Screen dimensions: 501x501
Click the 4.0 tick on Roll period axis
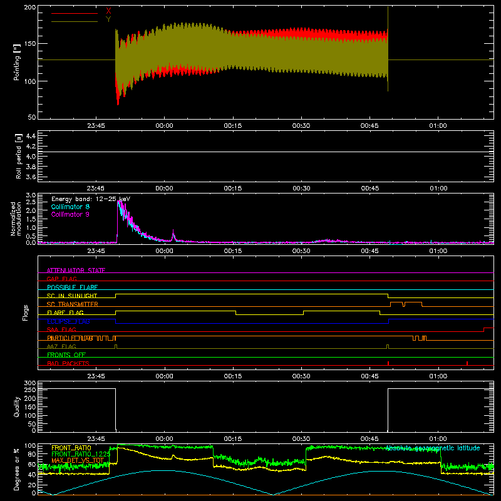click(x=31, y=157)
